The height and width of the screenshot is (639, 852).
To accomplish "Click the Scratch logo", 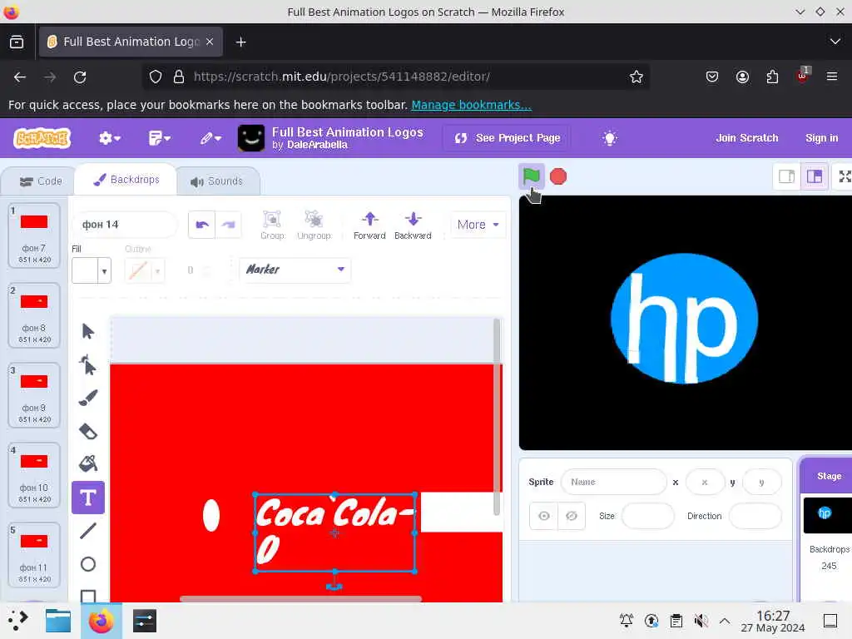I will pyautogui.click(x=42, y=138).
